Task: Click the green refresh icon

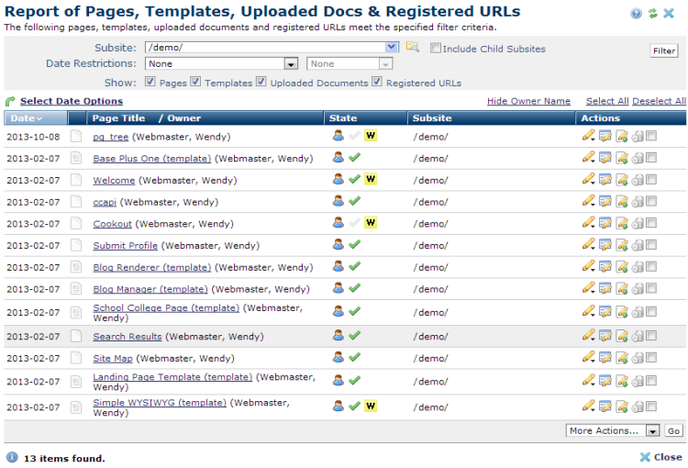Action: click(652, 14)
